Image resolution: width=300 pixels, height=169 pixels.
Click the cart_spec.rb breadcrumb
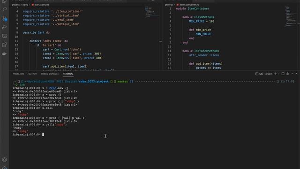pyautogui.click(x=40, y=5)
